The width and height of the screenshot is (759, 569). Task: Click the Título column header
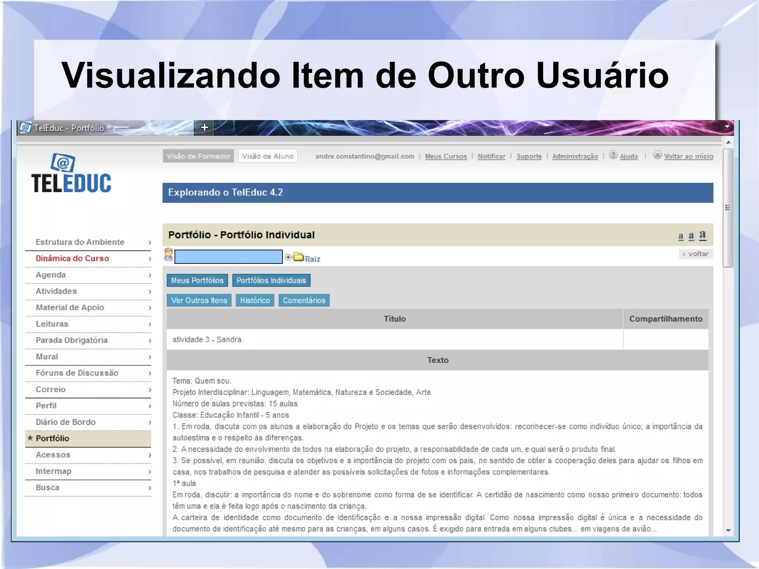[395, 319]
